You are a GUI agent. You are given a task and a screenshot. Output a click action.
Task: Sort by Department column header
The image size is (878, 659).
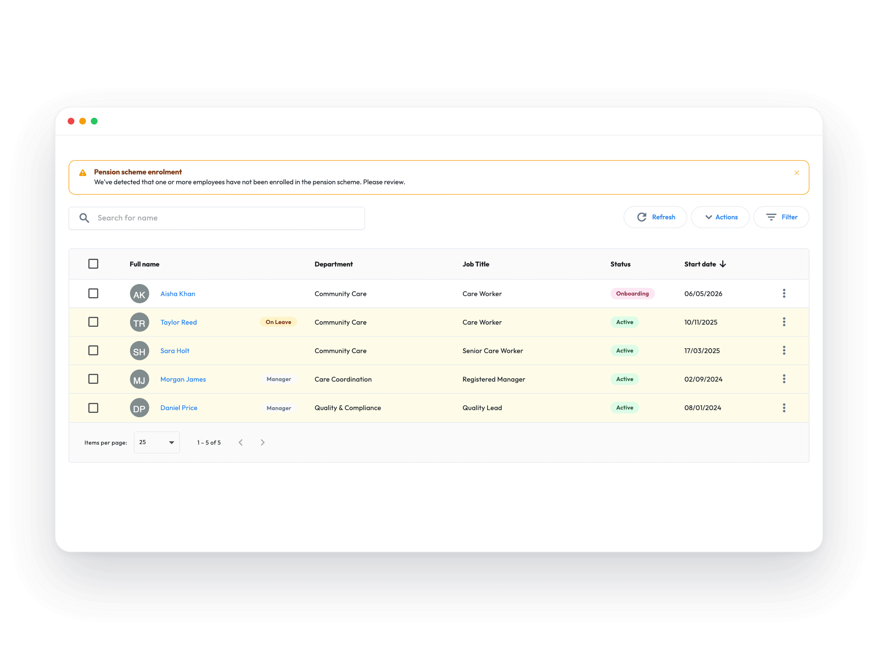click(x=334, y=264)
